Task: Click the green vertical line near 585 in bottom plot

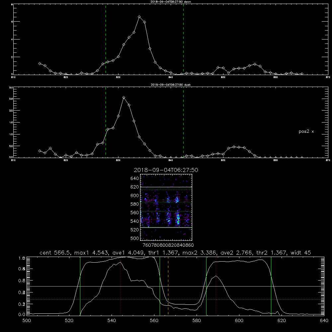Action: (x=207, y=286)
